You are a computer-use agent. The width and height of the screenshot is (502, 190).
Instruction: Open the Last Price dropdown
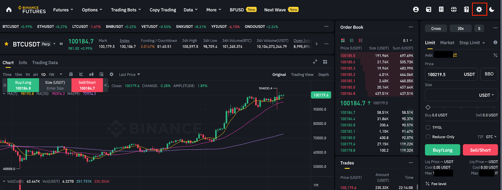pyautogui.click(x=129, y=74)
